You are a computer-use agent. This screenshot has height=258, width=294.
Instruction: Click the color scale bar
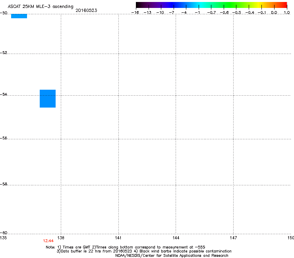pos(211,5)
